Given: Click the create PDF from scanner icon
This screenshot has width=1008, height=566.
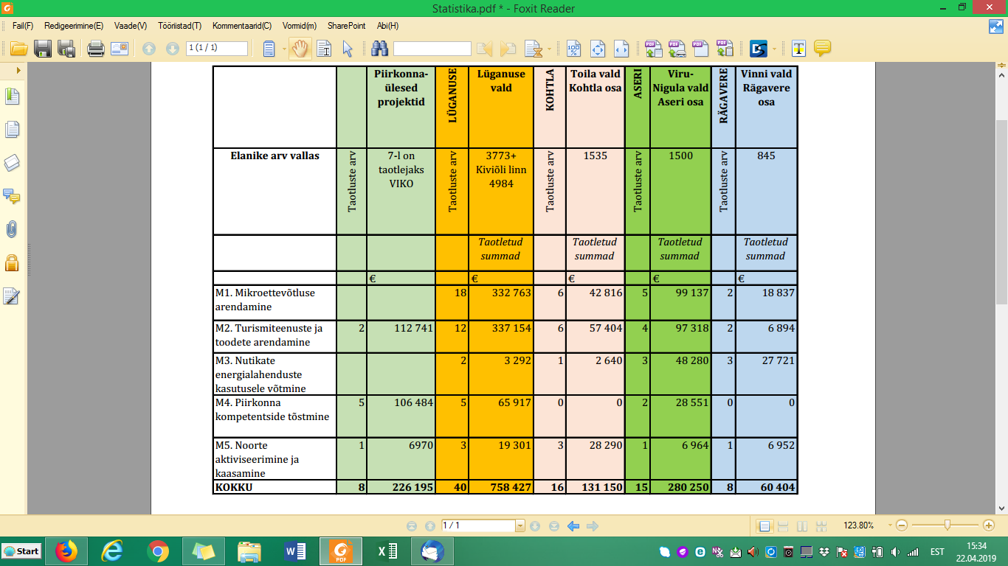Looking at the screenshot, I should tap(677, 49).
